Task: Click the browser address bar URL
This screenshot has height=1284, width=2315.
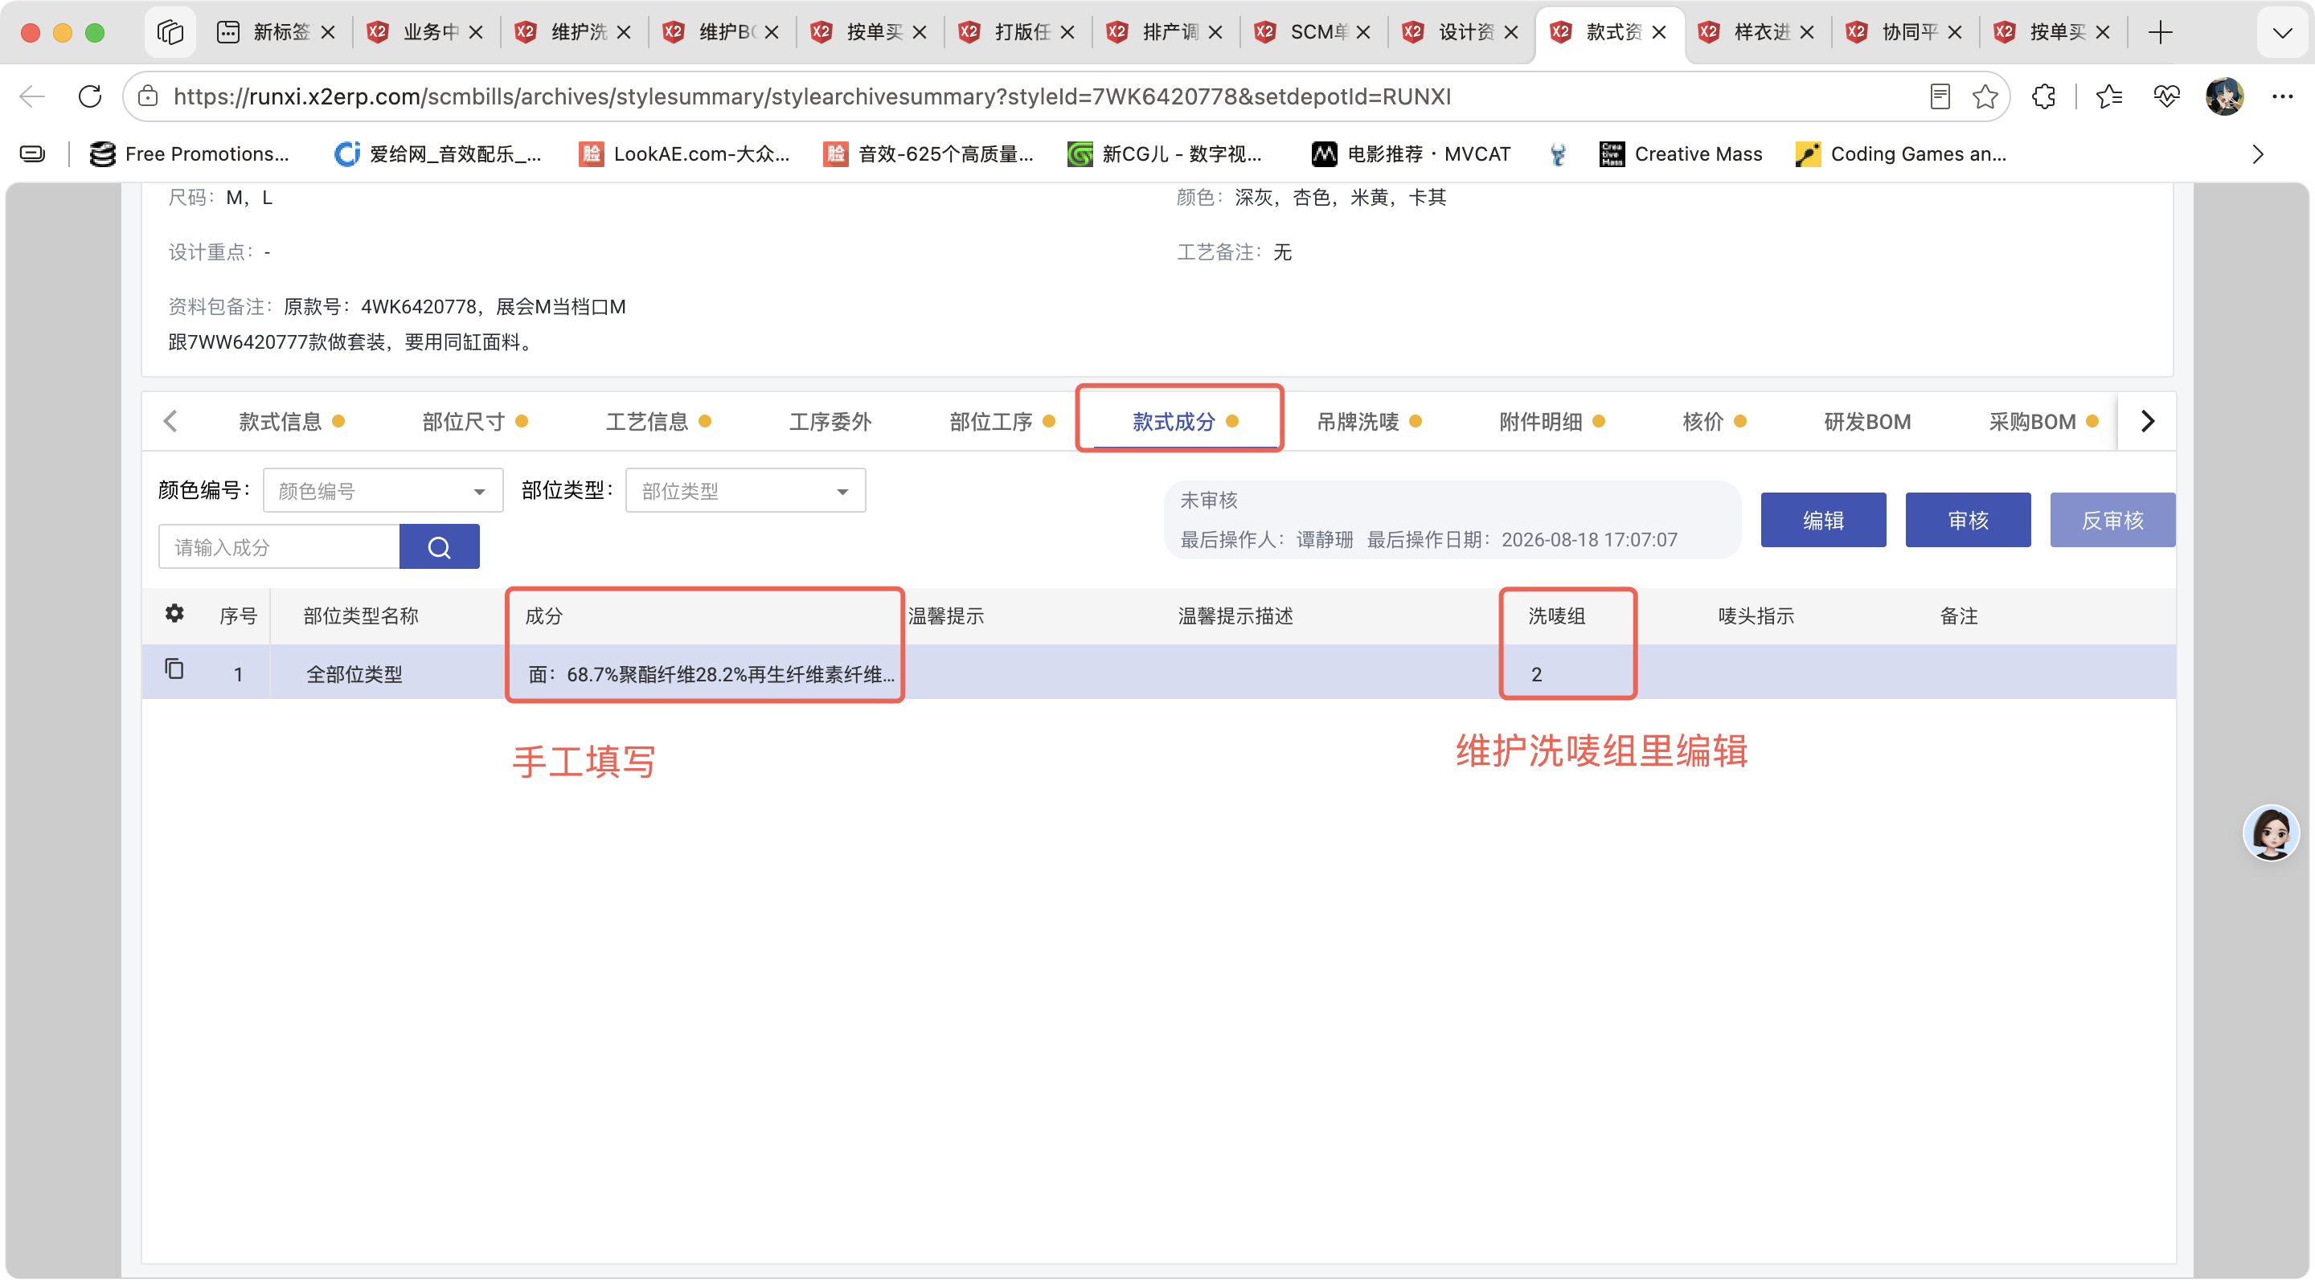Action: [812, 96]
